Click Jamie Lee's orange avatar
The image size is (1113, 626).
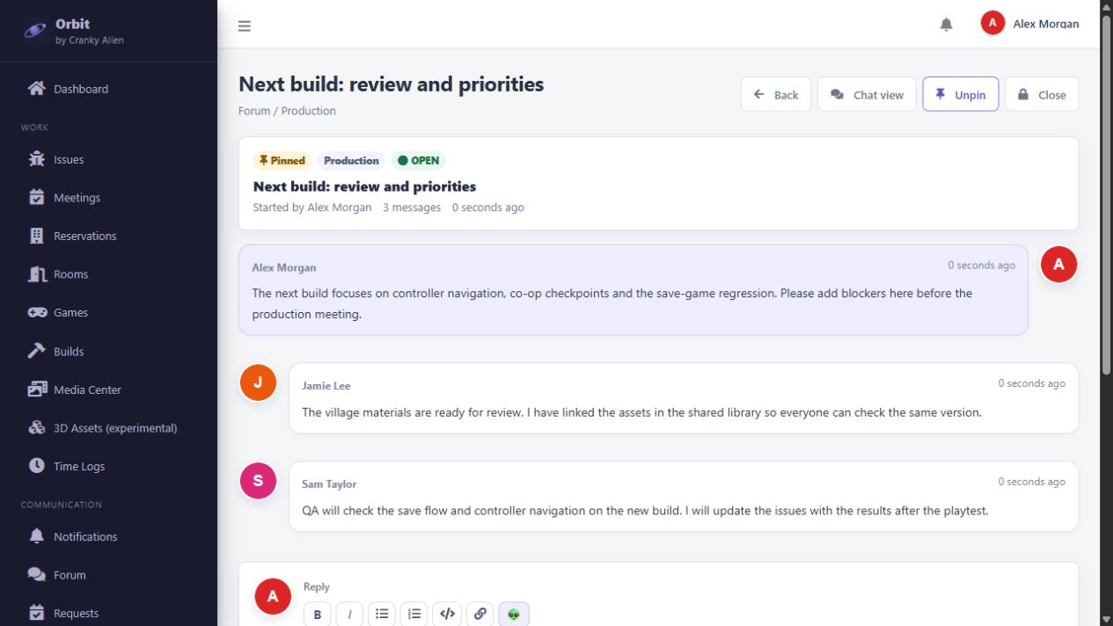point(258,382)
